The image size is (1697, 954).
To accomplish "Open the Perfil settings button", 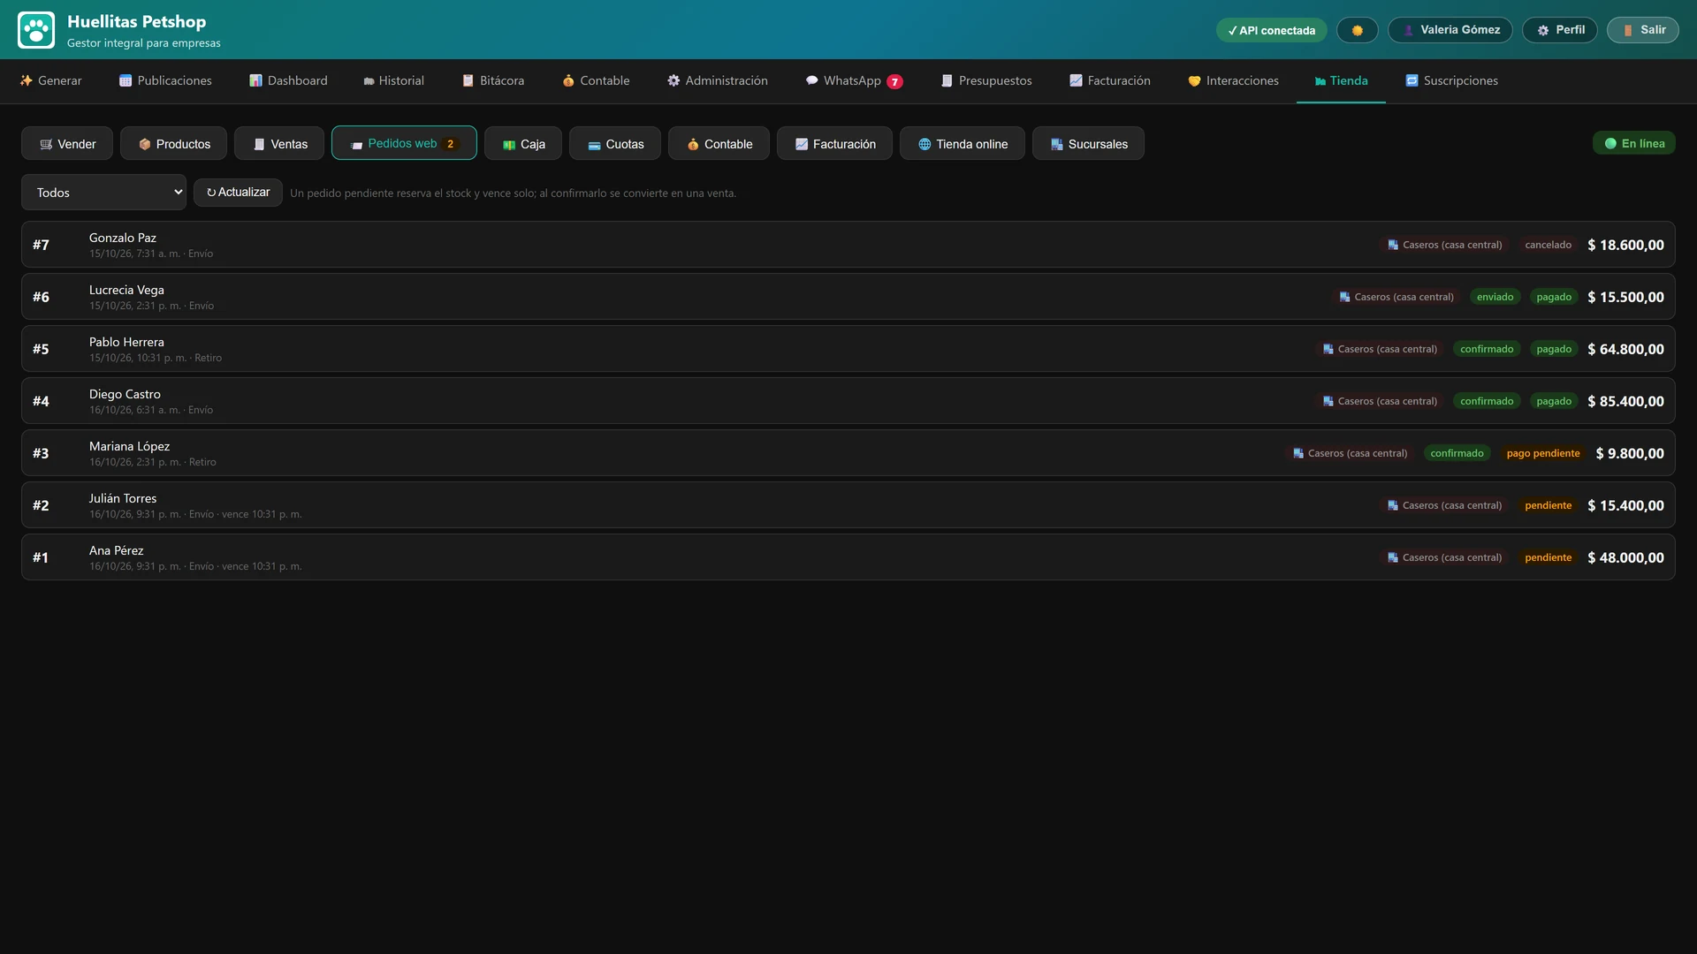I will [1560, 30].
